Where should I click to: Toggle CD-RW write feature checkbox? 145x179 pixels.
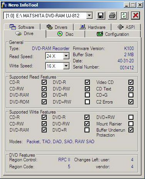(x=44, y=124)
